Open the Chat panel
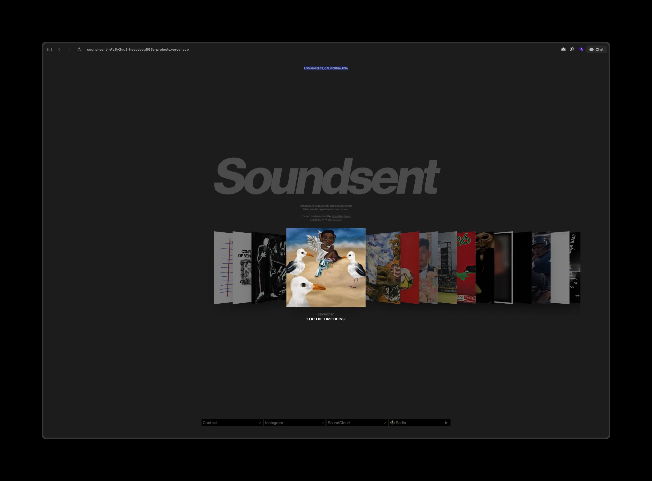 [596, 50]
